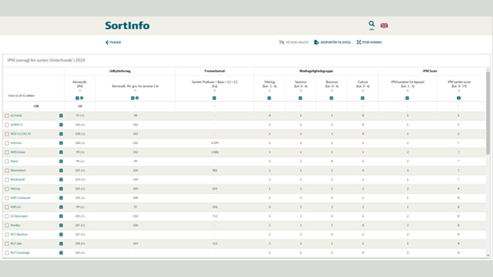
Task: Open the KWS Colosseum variety link
Action: pyautogui.click(x=20, y=198)
